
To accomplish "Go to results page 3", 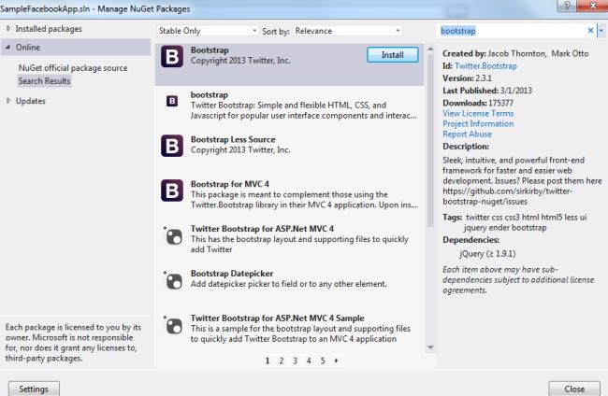I will click(x=295, y=361).
